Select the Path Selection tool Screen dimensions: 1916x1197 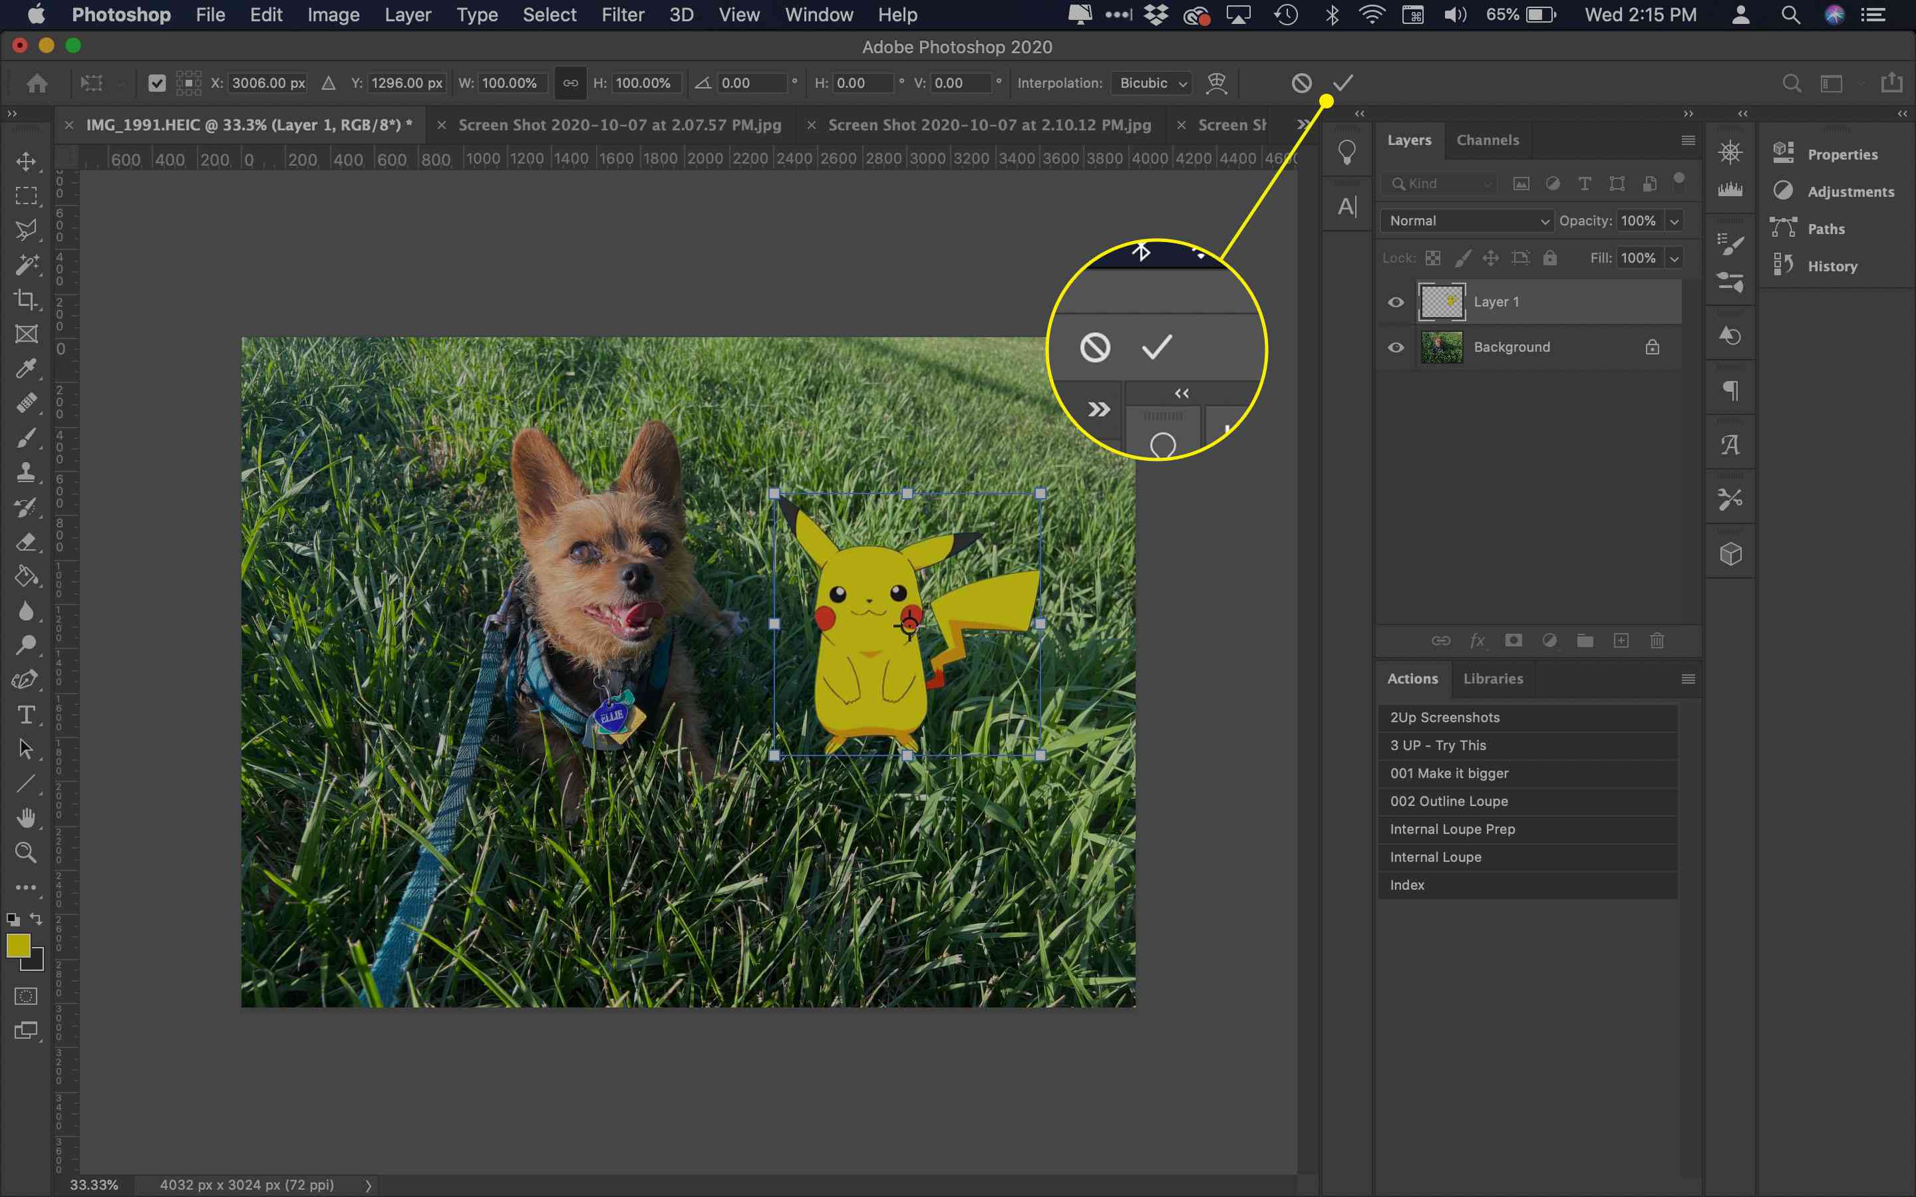(x=26, y=749)
